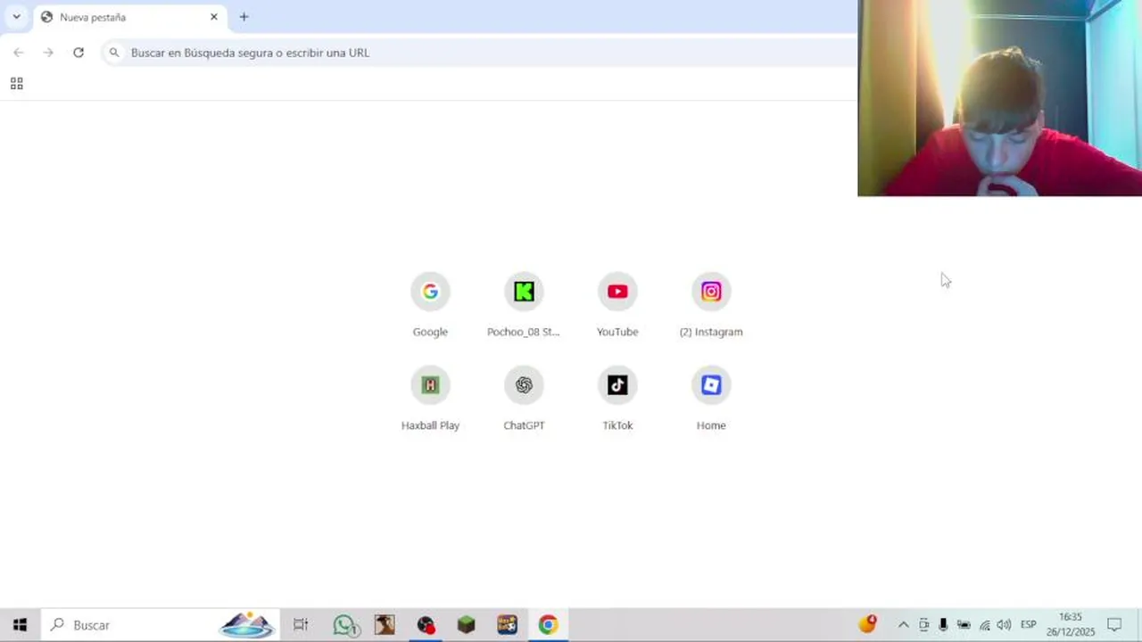Open the Minecraft grass block taskbar app

(466, 625)
